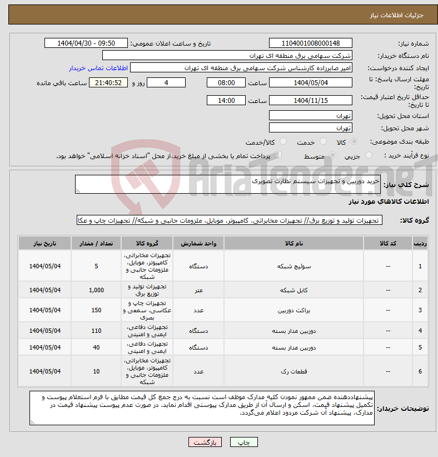Click the announcement date field 1404/04/30 - 09:50
This screenshot has height=457, width=438.
86,43
